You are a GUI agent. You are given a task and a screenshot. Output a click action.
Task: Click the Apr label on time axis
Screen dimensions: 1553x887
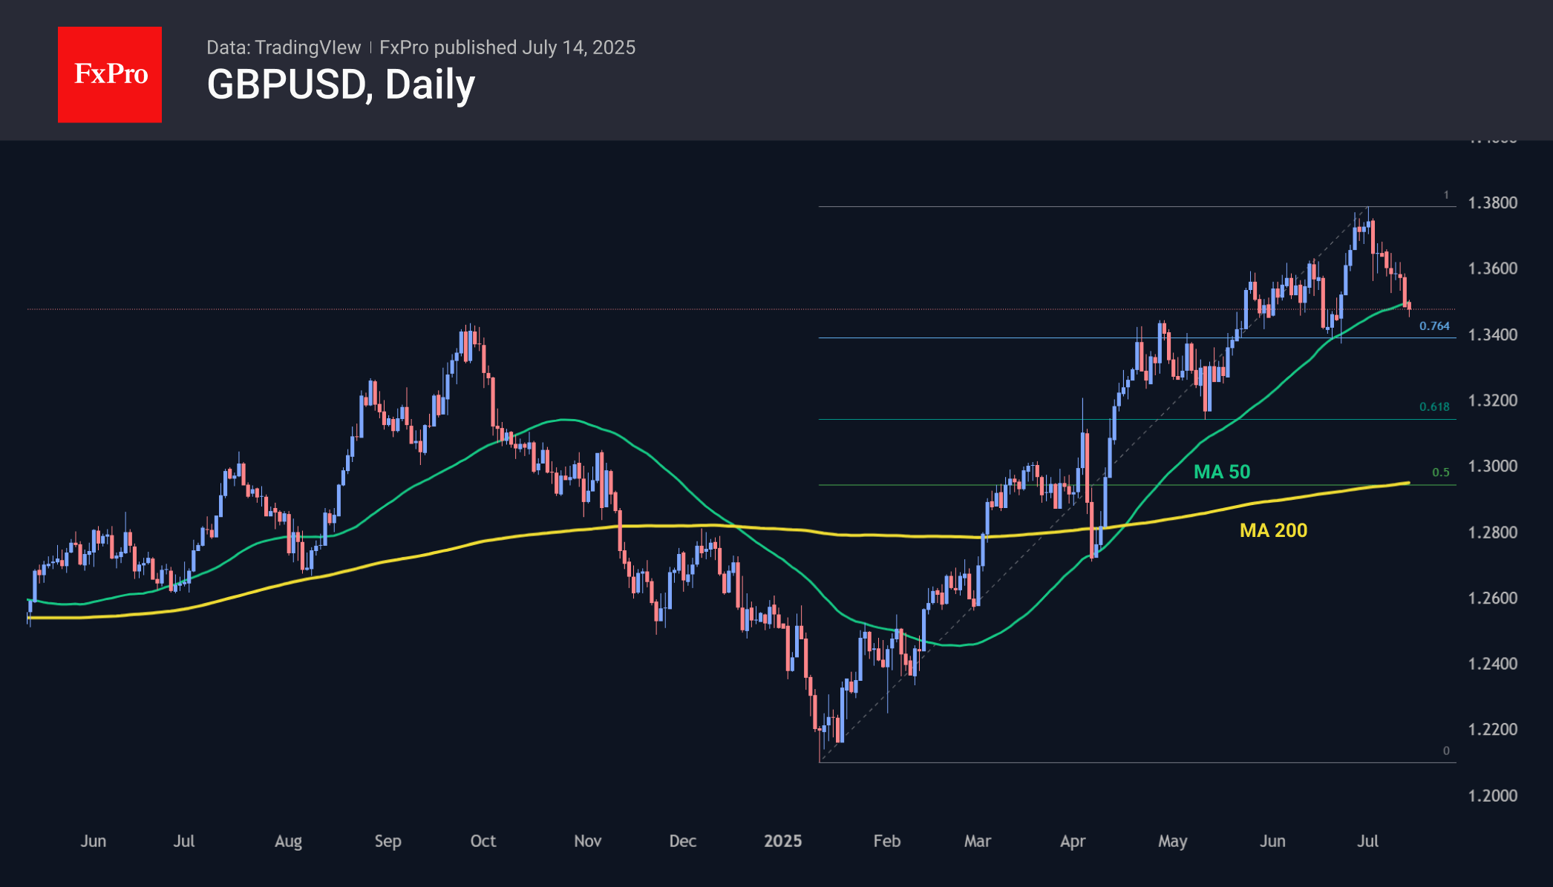[1072, 841]
